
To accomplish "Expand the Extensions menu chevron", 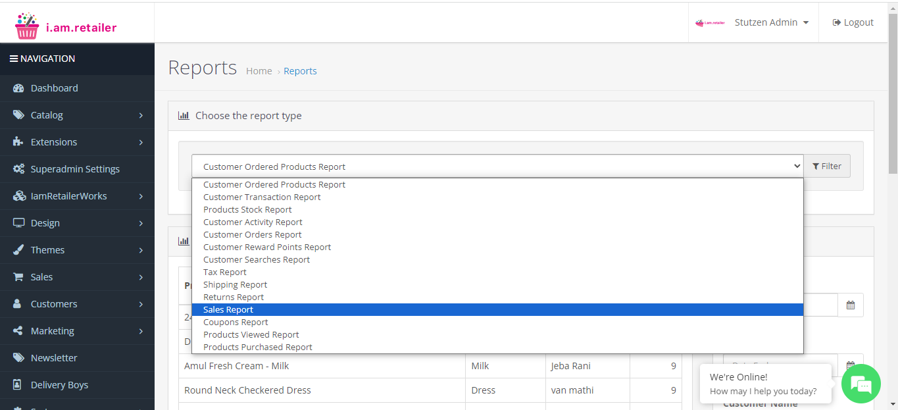I will 141,142.
